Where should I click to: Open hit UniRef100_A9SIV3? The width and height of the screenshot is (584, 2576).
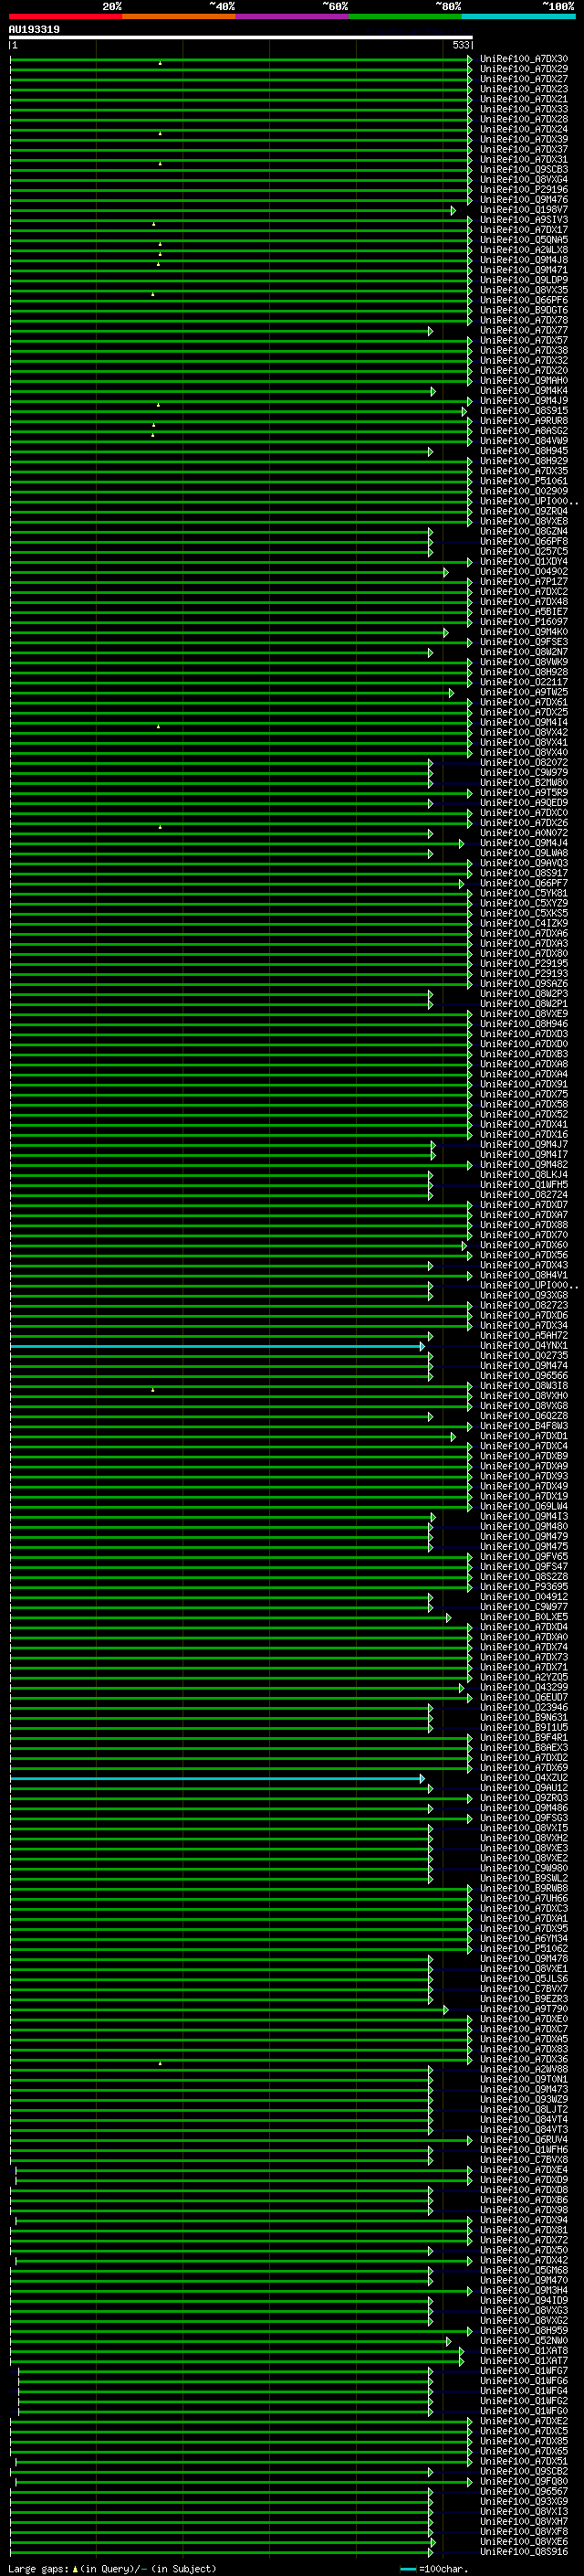coord(524,220)
